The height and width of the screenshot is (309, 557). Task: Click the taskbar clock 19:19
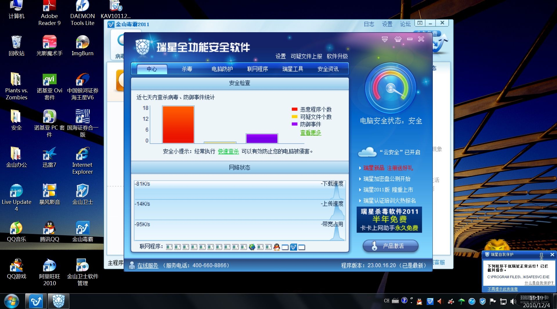(x=536, y=298)
